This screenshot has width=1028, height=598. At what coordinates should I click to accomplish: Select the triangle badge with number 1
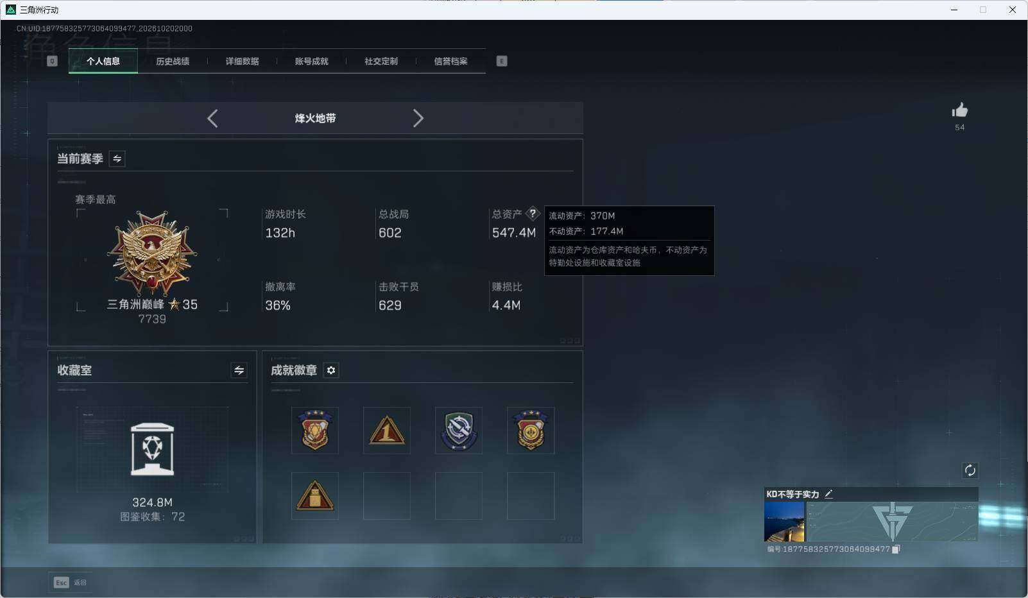click(387, 431)
